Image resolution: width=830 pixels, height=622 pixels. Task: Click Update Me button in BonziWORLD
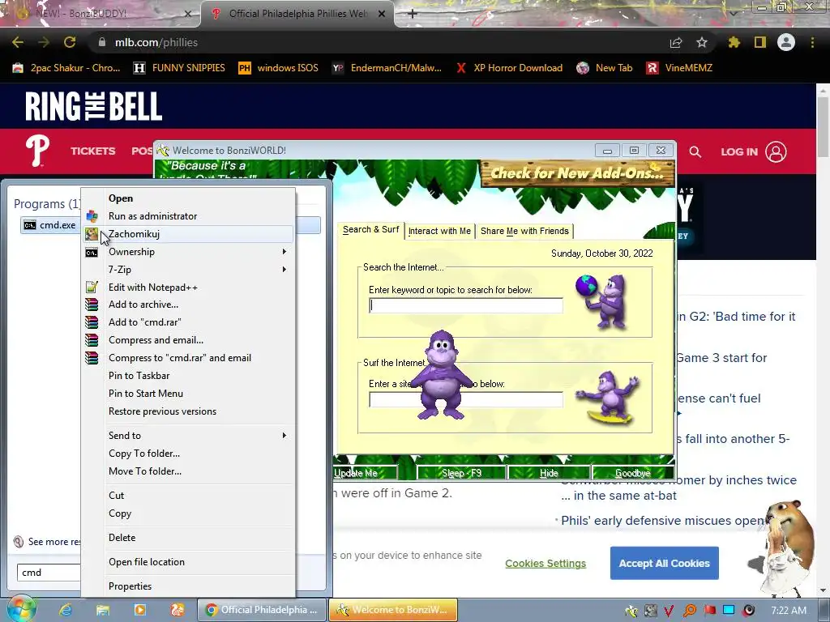[366, 473]
